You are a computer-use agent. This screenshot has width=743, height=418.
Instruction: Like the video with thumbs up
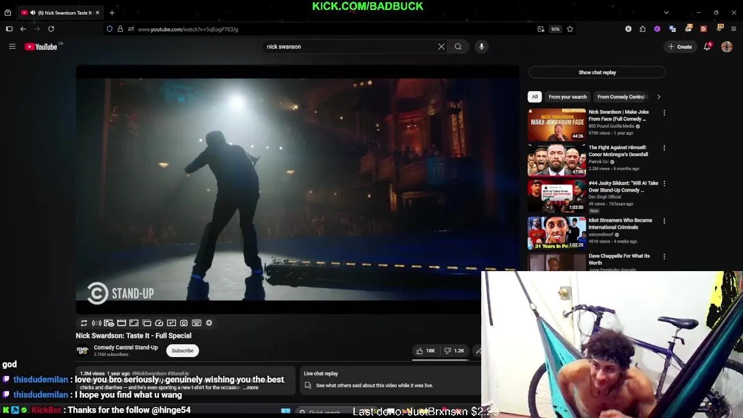[x=425, y=351]
